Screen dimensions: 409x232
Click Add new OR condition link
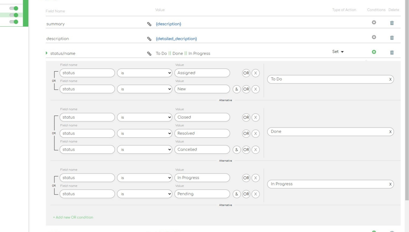(x=73, y=217)
